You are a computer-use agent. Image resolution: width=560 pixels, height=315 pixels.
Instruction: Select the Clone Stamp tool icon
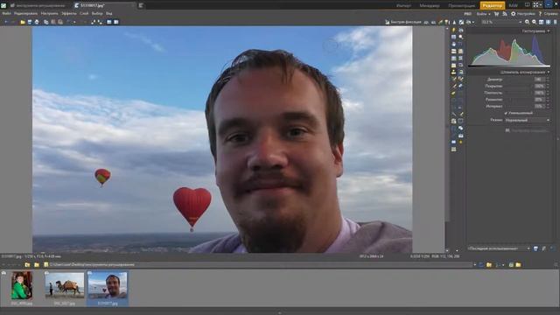click(453, 73)
